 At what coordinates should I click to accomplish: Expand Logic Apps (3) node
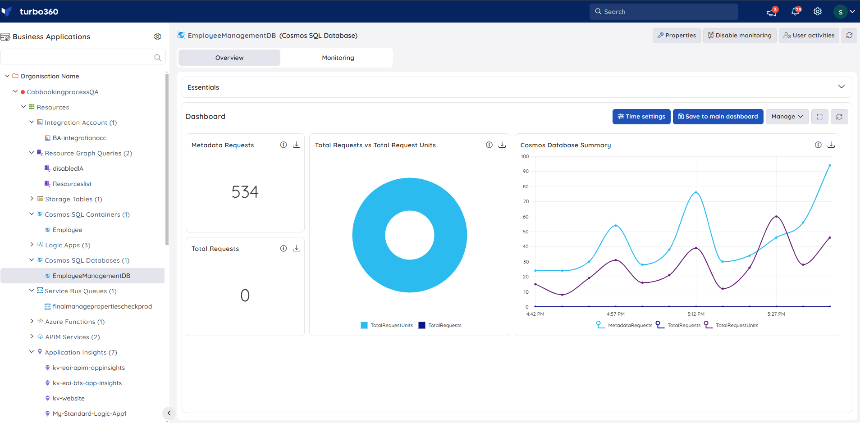tap(32, 245)
